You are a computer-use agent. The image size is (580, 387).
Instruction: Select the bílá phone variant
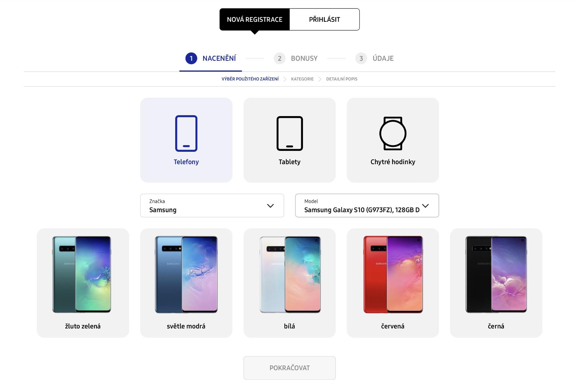point(289,283)
